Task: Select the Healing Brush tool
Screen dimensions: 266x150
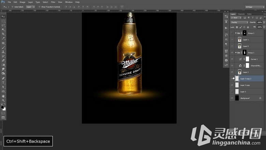Action: pyautogui.click(x=3, y=43)
